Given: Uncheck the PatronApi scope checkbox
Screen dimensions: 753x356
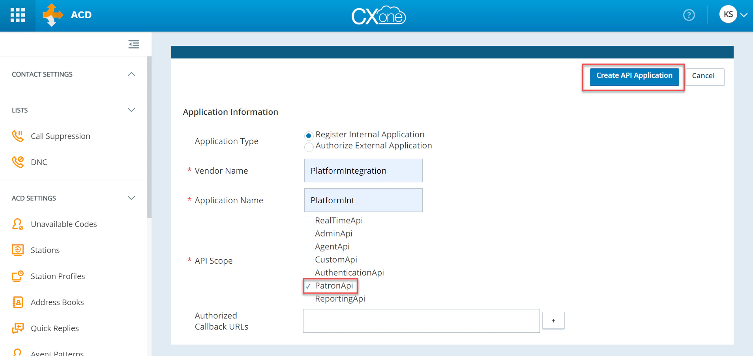Looking at the screenshot, I should pyautogui.click(x=309, y=286).
